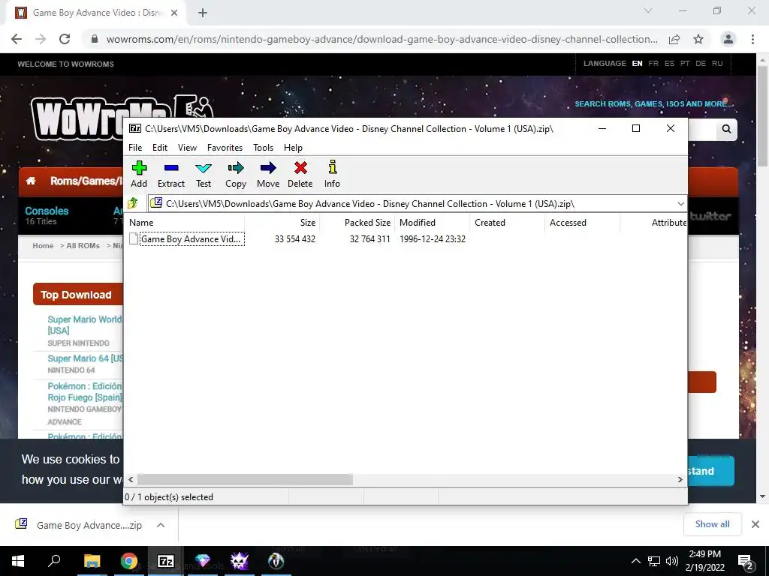Sort by the Modified column header
Screen dimensions: 769x576
(x=433, y=222)
